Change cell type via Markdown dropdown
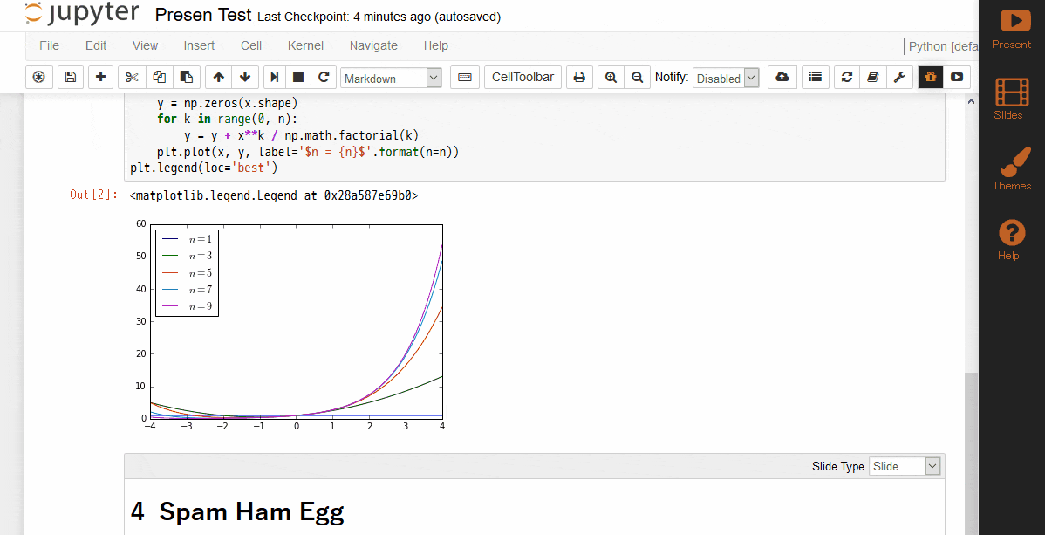 (x=390, y=77)
